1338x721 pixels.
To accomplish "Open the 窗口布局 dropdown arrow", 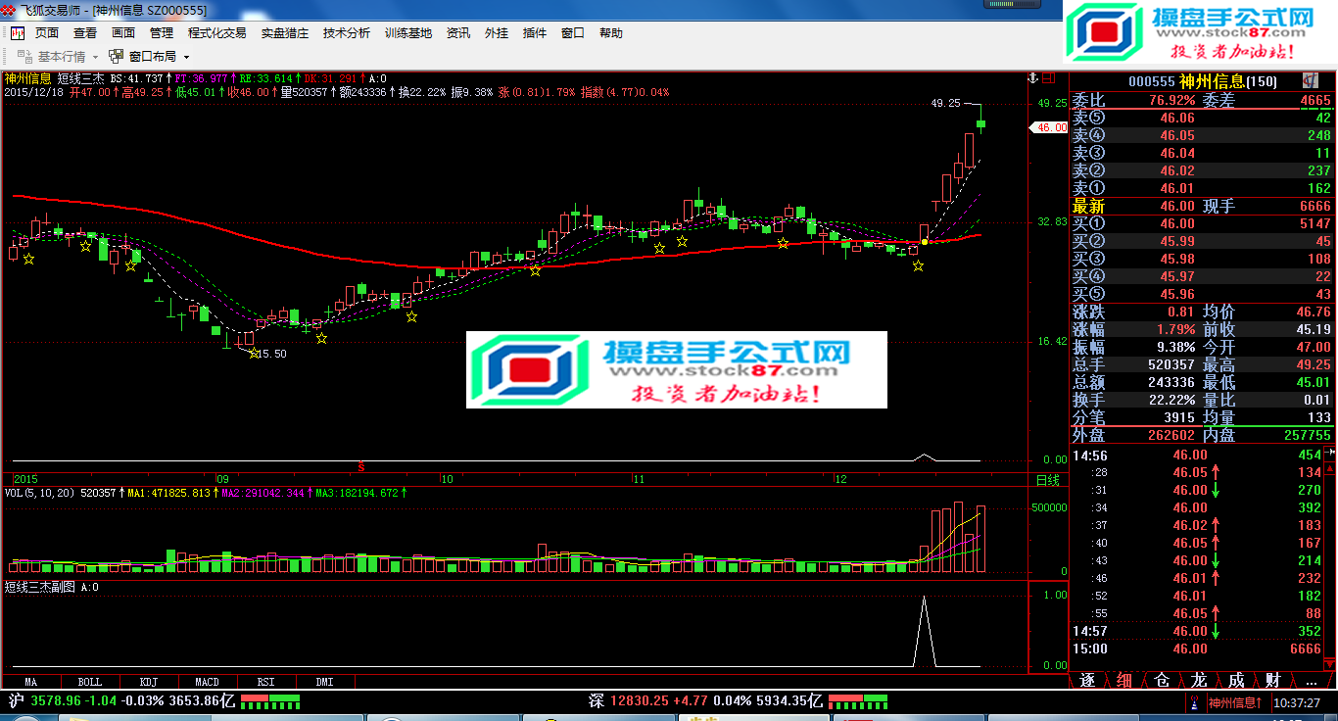I will pyautogui.click(x=186, y=57).
